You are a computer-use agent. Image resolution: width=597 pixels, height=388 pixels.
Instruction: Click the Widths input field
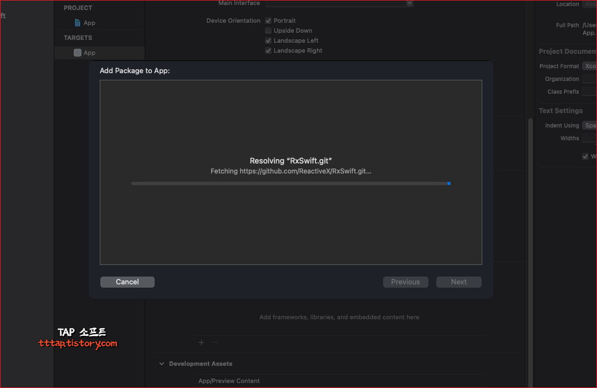point(589,138)
